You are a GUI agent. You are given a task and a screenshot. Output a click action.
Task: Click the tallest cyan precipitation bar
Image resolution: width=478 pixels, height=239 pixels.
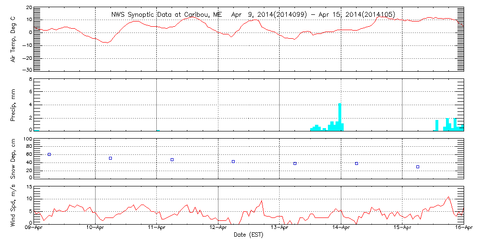(340, 117)
